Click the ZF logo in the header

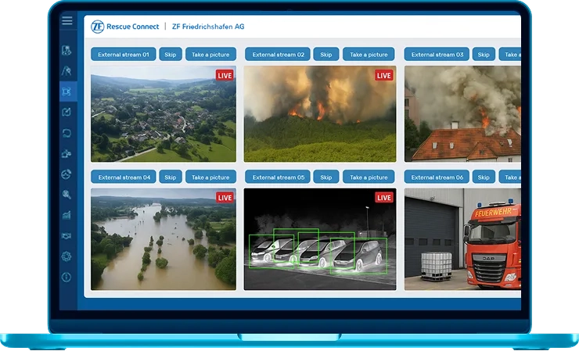(x=97, y=27)
